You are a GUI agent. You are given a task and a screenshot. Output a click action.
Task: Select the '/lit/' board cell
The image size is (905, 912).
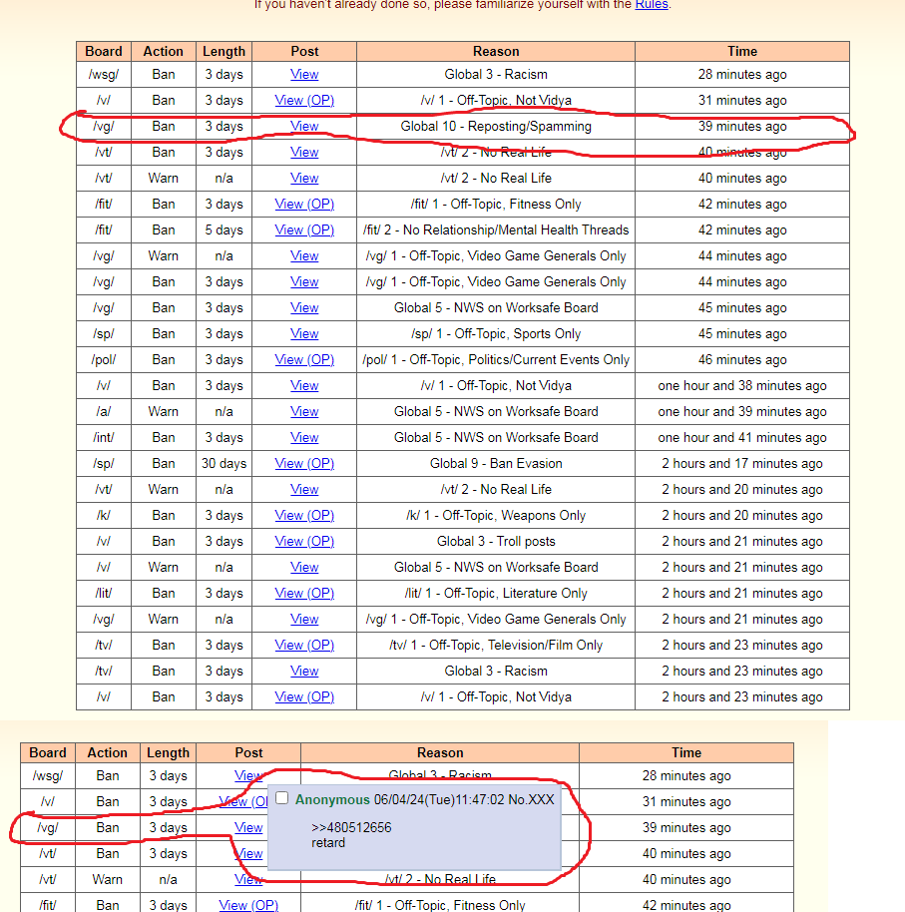point(104,594)
